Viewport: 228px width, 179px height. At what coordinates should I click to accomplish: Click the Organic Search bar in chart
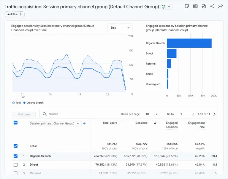point(189,43)
